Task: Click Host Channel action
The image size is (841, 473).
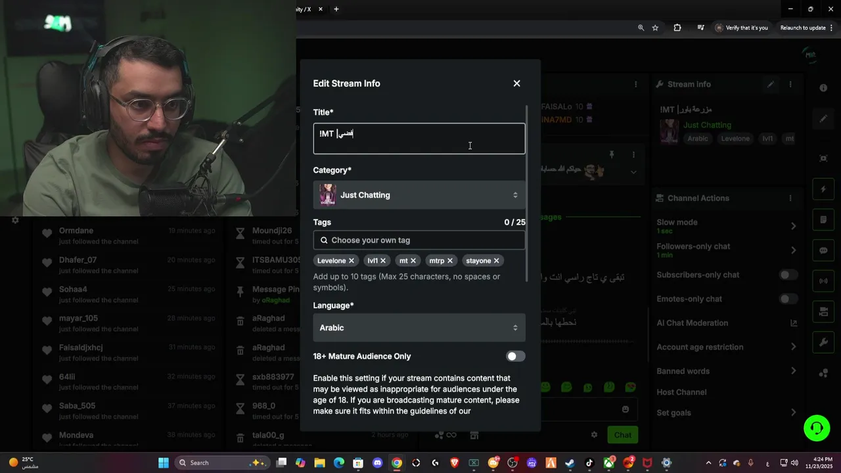Action: coord(681,392)
